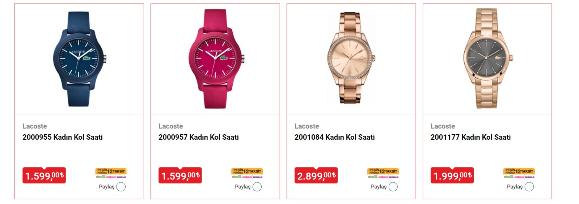Open the pink Lacoste watch image
Image resolution: width=579 pixels, height=204 pixels.
(x=215, y=59)
